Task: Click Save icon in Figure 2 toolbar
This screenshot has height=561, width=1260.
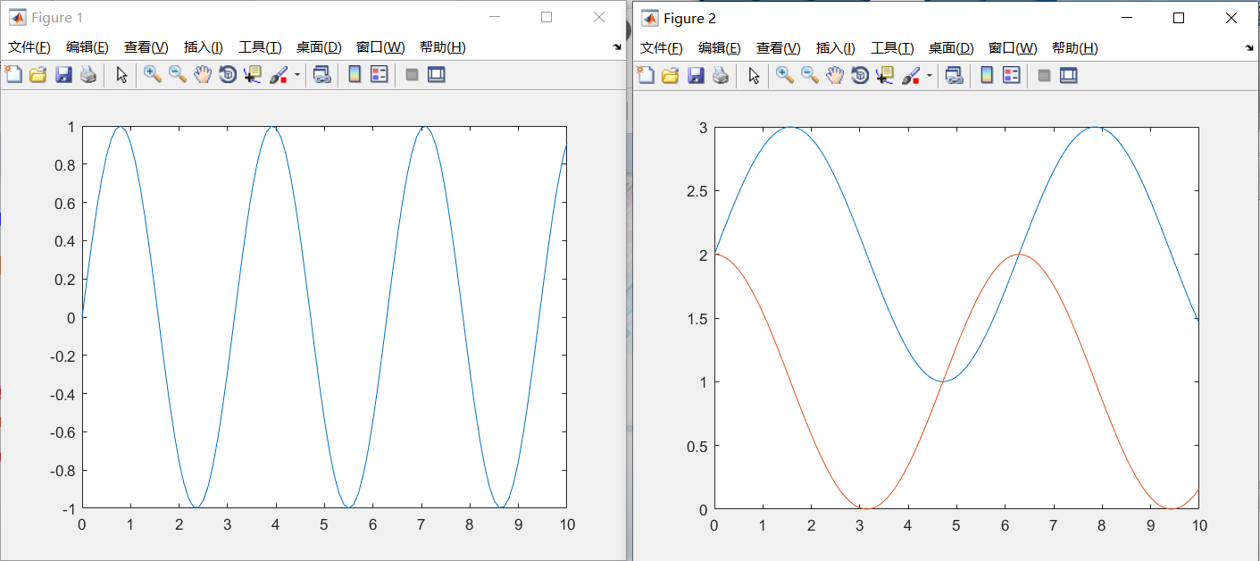Action: coord(696,76)
